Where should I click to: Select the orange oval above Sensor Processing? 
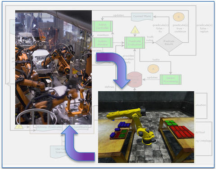[153, 69]
